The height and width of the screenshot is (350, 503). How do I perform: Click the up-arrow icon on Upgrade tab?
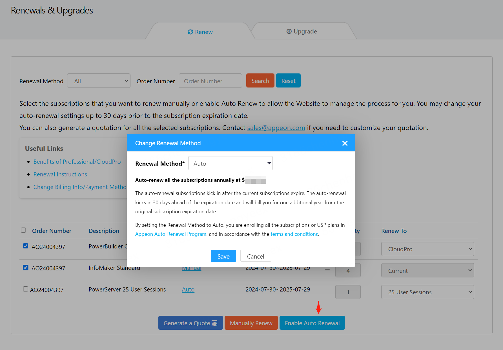(x=289, y=32)
